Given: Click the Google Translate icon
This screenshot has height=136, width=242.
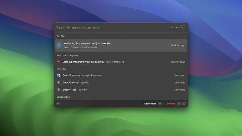Looking at the screenshot, I should [58, 75].
